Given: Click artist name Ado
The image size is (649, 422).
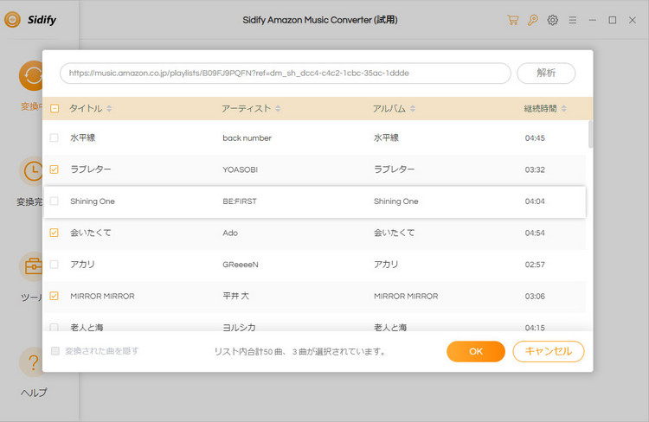Looking at the screenshot, I should 230,233.
